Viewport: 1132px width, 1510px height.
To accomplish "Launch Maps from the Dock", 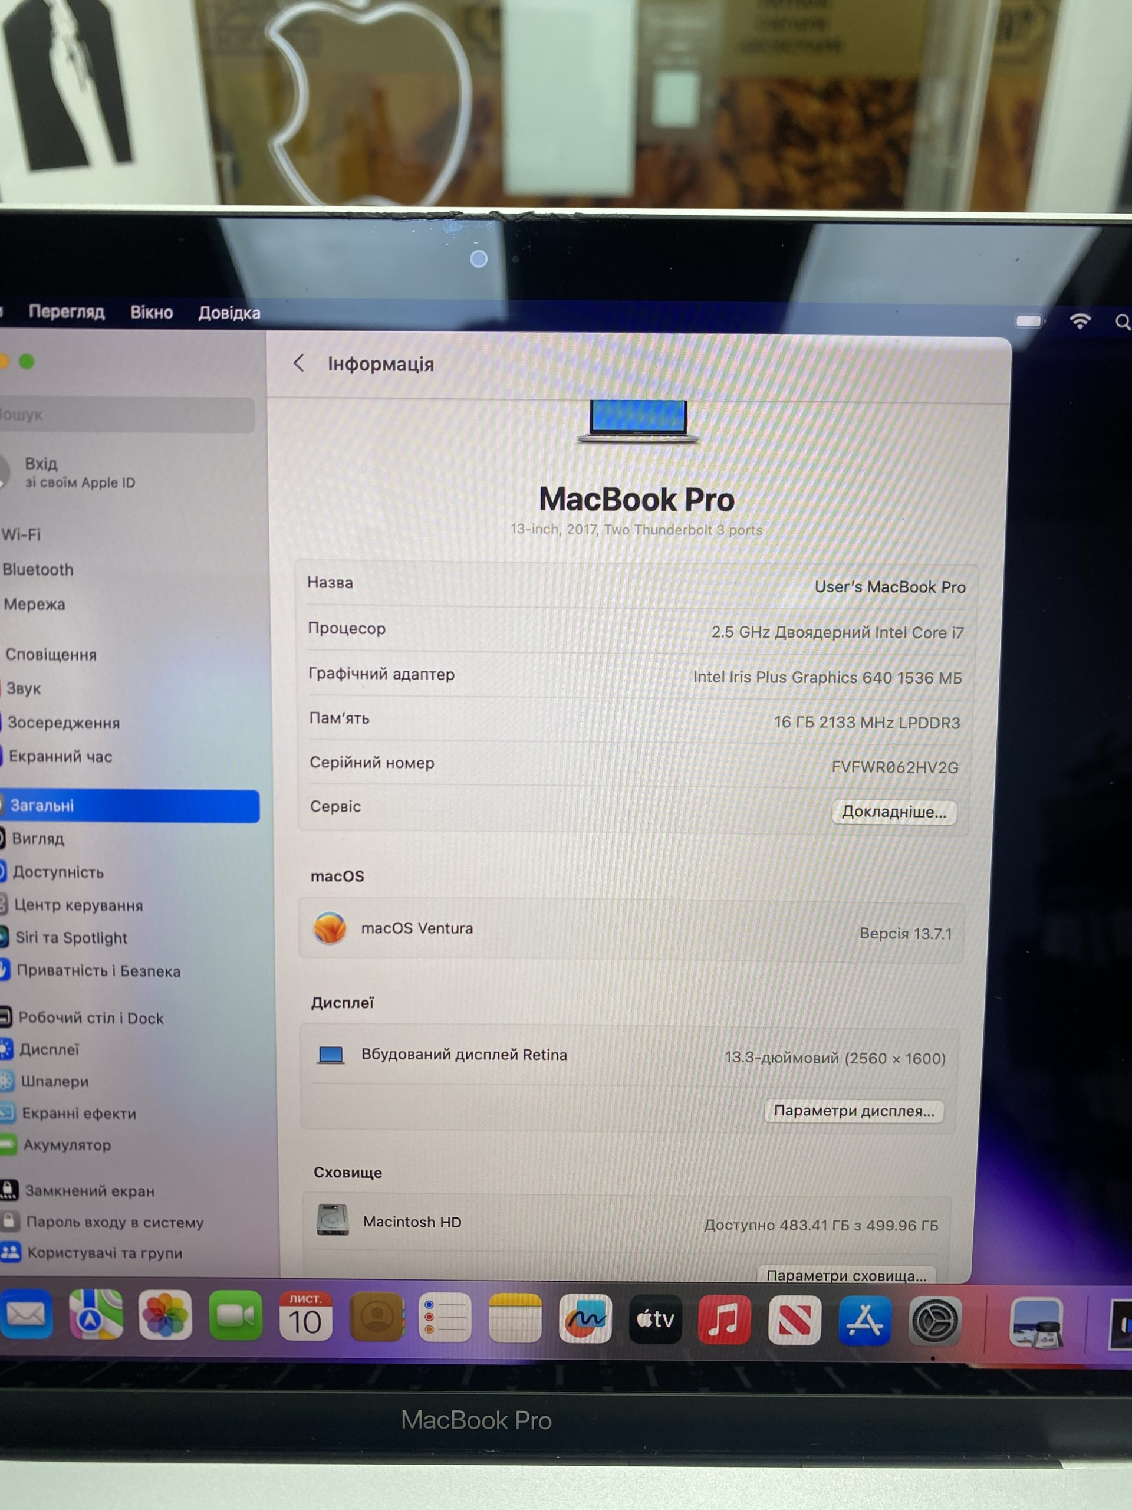I will (96, 1315).
